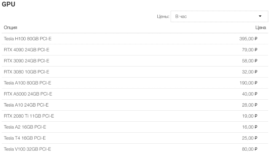This screenshot has height=158, width=271.
Task: Pick the RTX 2080 Ti 11GB PCI-E row
Action: [29, 116]
